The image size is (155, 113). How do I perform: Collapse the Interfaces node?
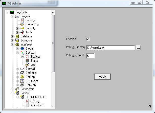pyautogui.click(x=12, y=44)
